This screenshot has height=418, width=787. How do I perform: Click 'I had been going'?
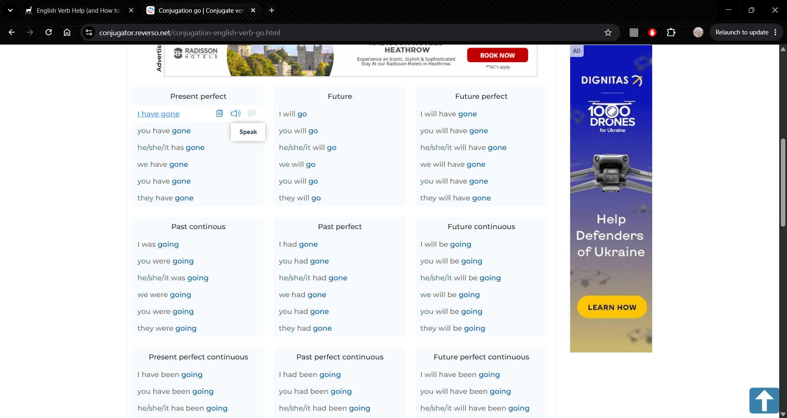coord(309,375)
